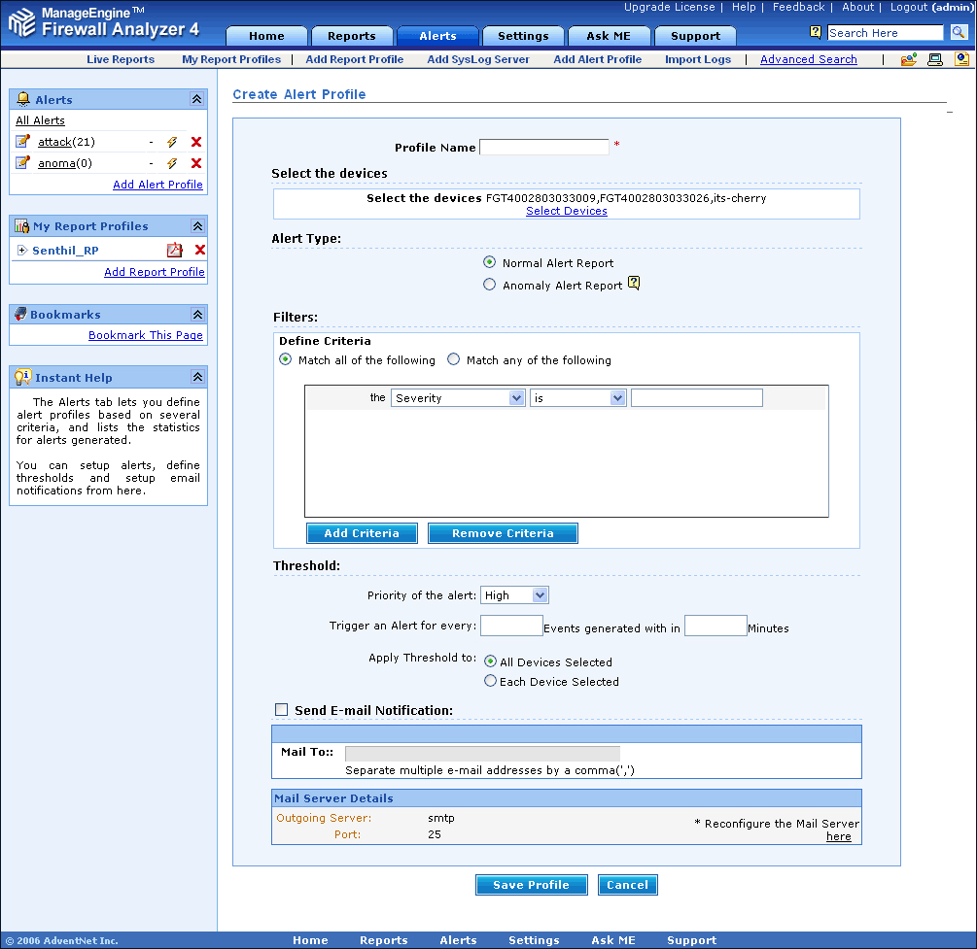Viewport: 977px width, 949px height.
Task: Click the computer monitor icon in the sub-menu bar
Action: 935,59
